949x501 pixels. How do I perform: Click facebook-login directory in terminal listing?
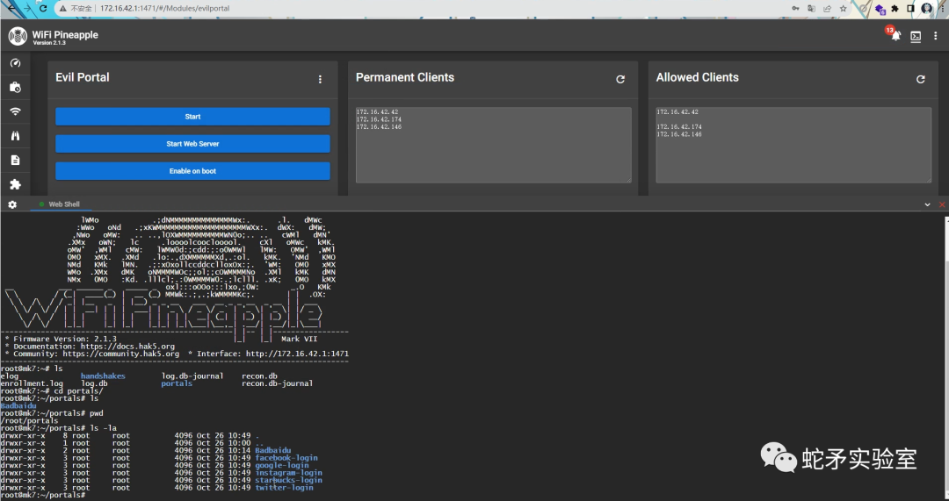click(x=286, y=458)
